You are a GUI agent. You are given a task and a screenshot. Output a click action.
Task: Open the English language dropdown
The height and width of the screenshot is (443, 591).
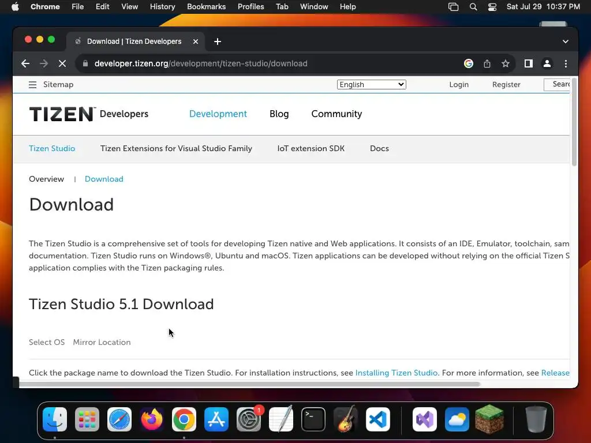pyautogui.click(x=371, y=85)
